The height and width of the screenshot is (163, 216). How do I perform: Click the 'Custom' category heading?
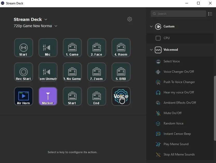[x=169, y=26]
